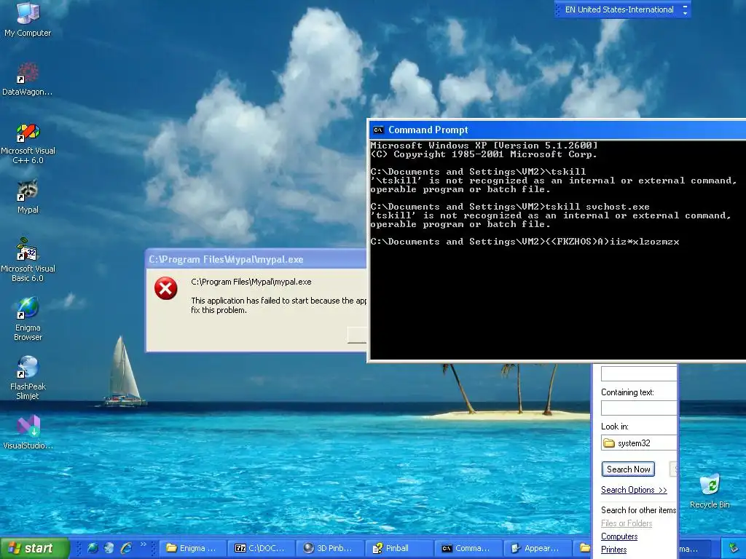Select the Enigma Browser desktop icon
This screenshot has height=559, width=746.
point(28,320)
